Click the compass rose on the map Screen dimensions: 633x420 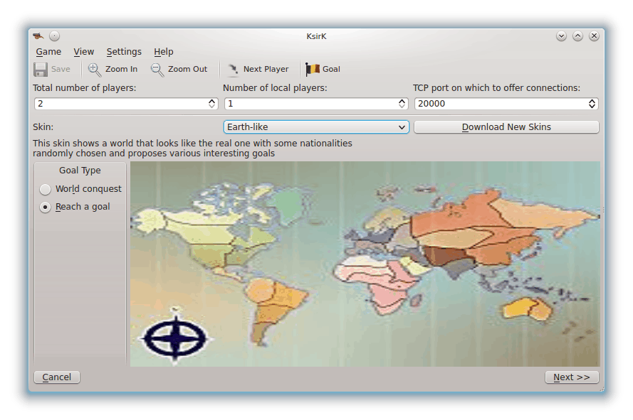(175, 339)
